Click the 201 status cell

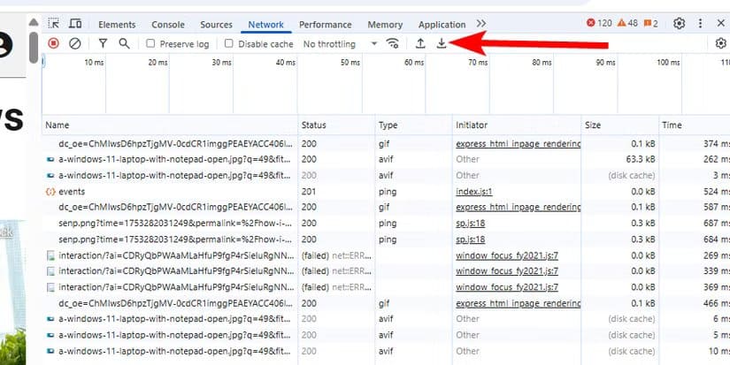336,192
